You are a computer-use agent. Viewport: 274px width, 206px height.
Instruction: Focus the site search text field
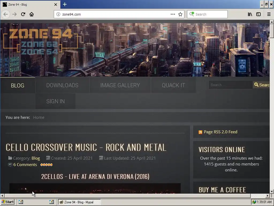(231, 85)
